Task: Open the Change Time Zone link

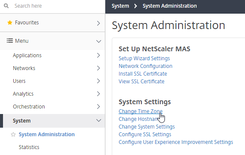Action: click(140, 111)
